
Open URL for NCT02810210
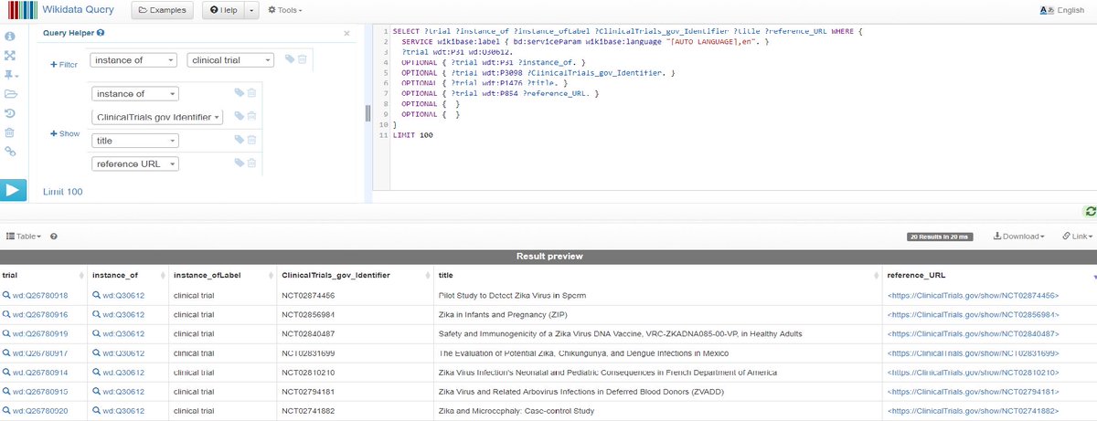point(974,373)
